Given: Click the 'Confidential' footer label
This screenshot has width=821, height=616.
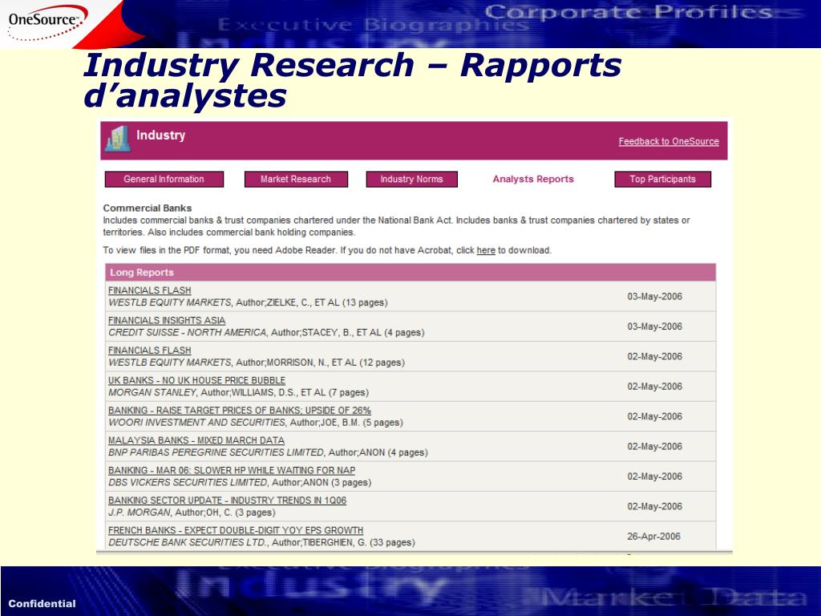Looking at the screenshot, I should coord(42,603).
